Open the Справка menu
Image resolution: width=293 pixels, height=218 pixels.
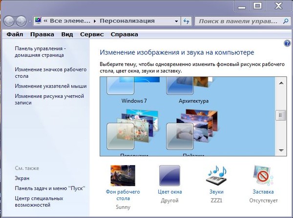point(124,34)
